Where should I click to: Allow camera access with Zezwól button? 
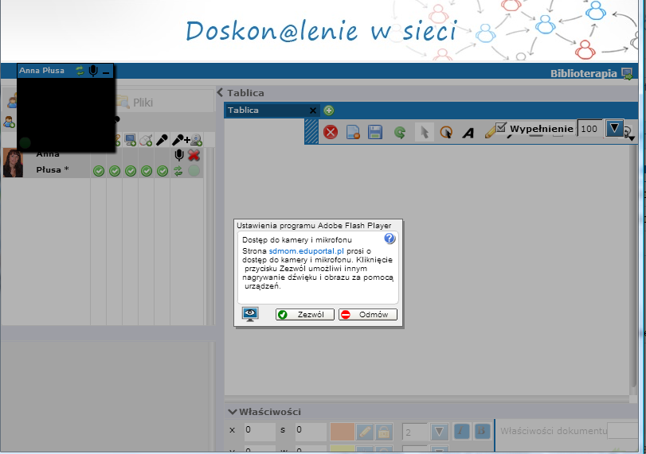point(305,315)
